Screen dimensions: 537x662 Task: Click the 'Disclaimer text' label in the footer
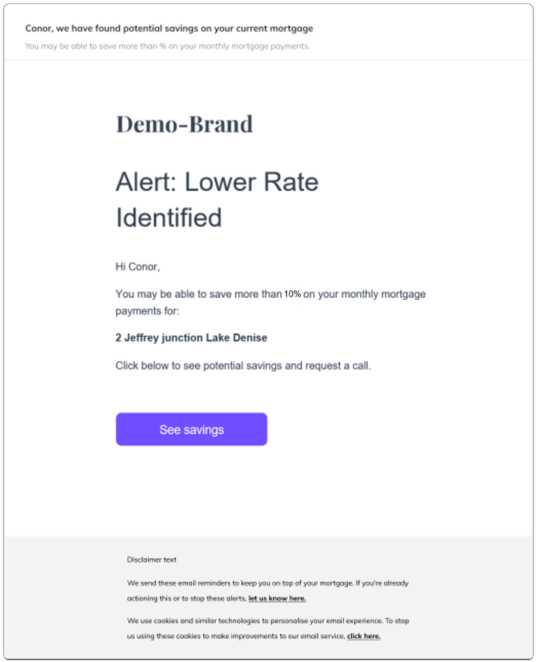pyautogui.click(x=152, y=559)
